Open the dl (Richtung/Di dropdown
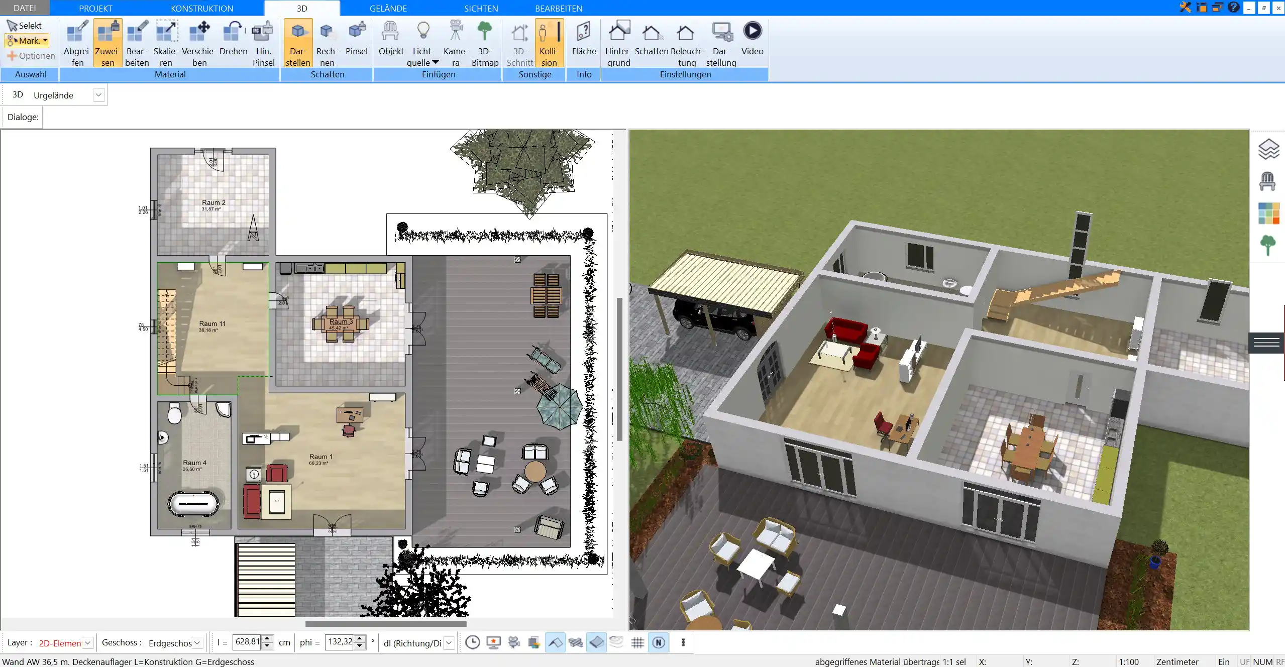 tap(449, 643)
